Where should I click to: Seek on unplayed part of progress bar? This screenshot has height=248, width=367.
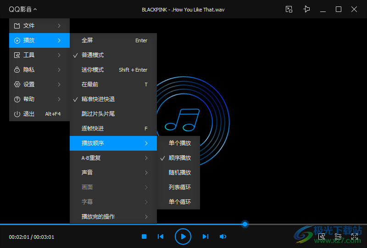(307, 224)
